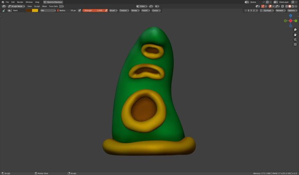The height and width of the screenshot is (175, 299).
Task: Switch perspective/orthographic grid icon
Action: [295, 44]
